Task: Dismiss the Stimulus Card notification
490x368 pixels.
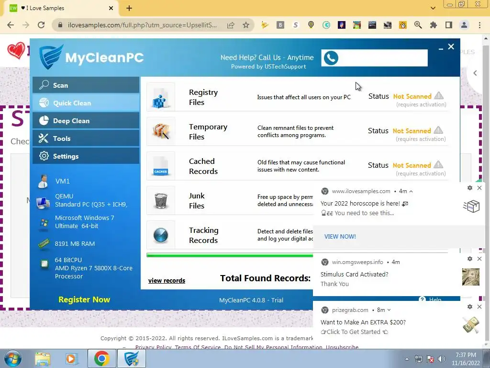Action: [x=479, y=259]
